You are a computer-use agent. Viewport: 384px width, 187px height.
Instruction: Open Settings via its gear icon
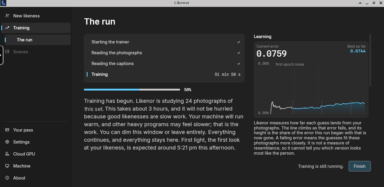(7, 142)
